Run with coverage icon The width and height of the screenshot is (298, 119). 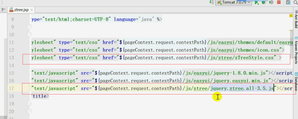point(272,2)
